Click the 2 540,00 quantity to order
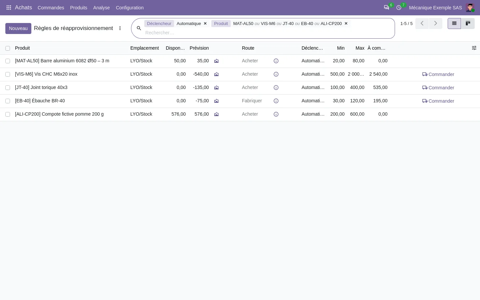The image size is (480, 300). [378, 74]
